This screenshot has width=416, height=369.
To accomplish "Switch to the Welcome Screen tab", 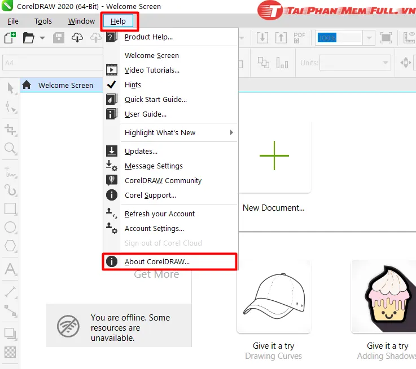I will pos(62,85).
